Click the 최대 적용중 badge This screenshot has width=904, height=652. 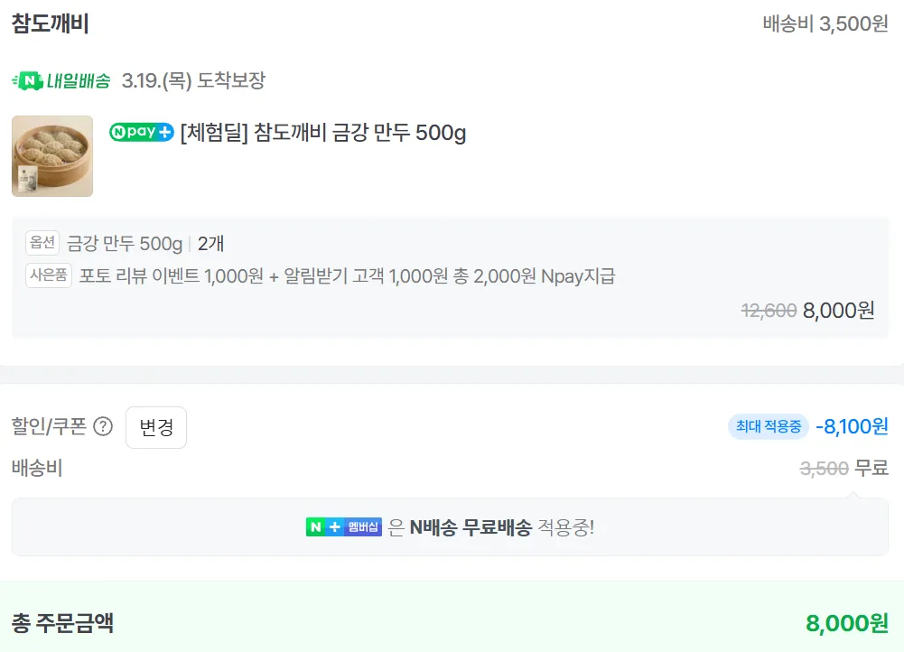[x=769, y=426]
